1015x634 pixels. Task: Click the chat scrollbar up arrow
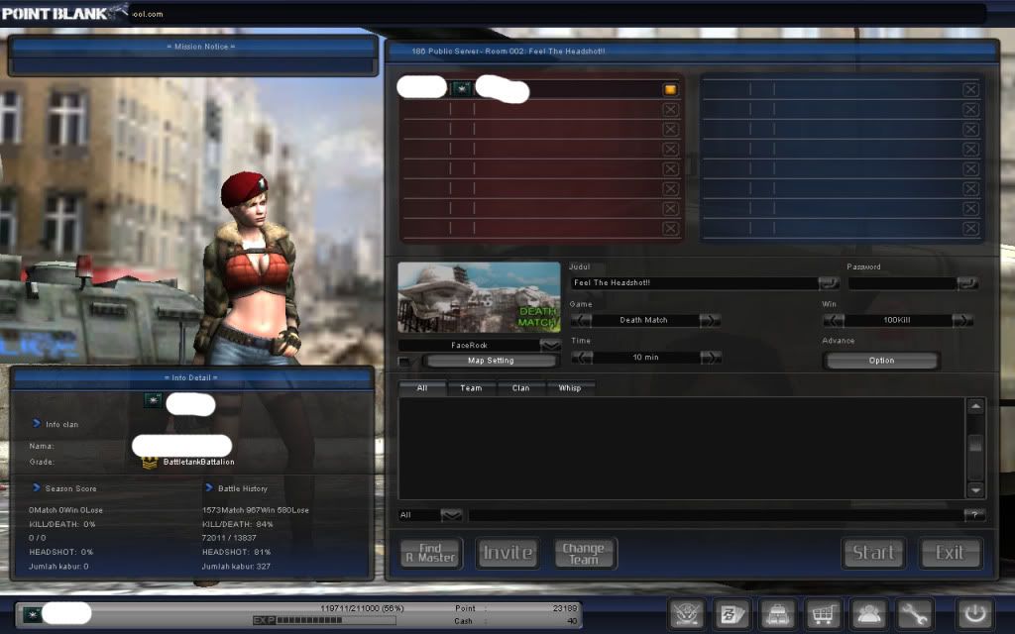[975, 406]
